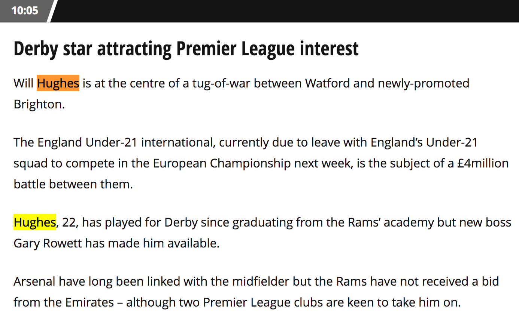
Task: Click the word 'Derby' in third paragraph
Action: click(181, 222)
